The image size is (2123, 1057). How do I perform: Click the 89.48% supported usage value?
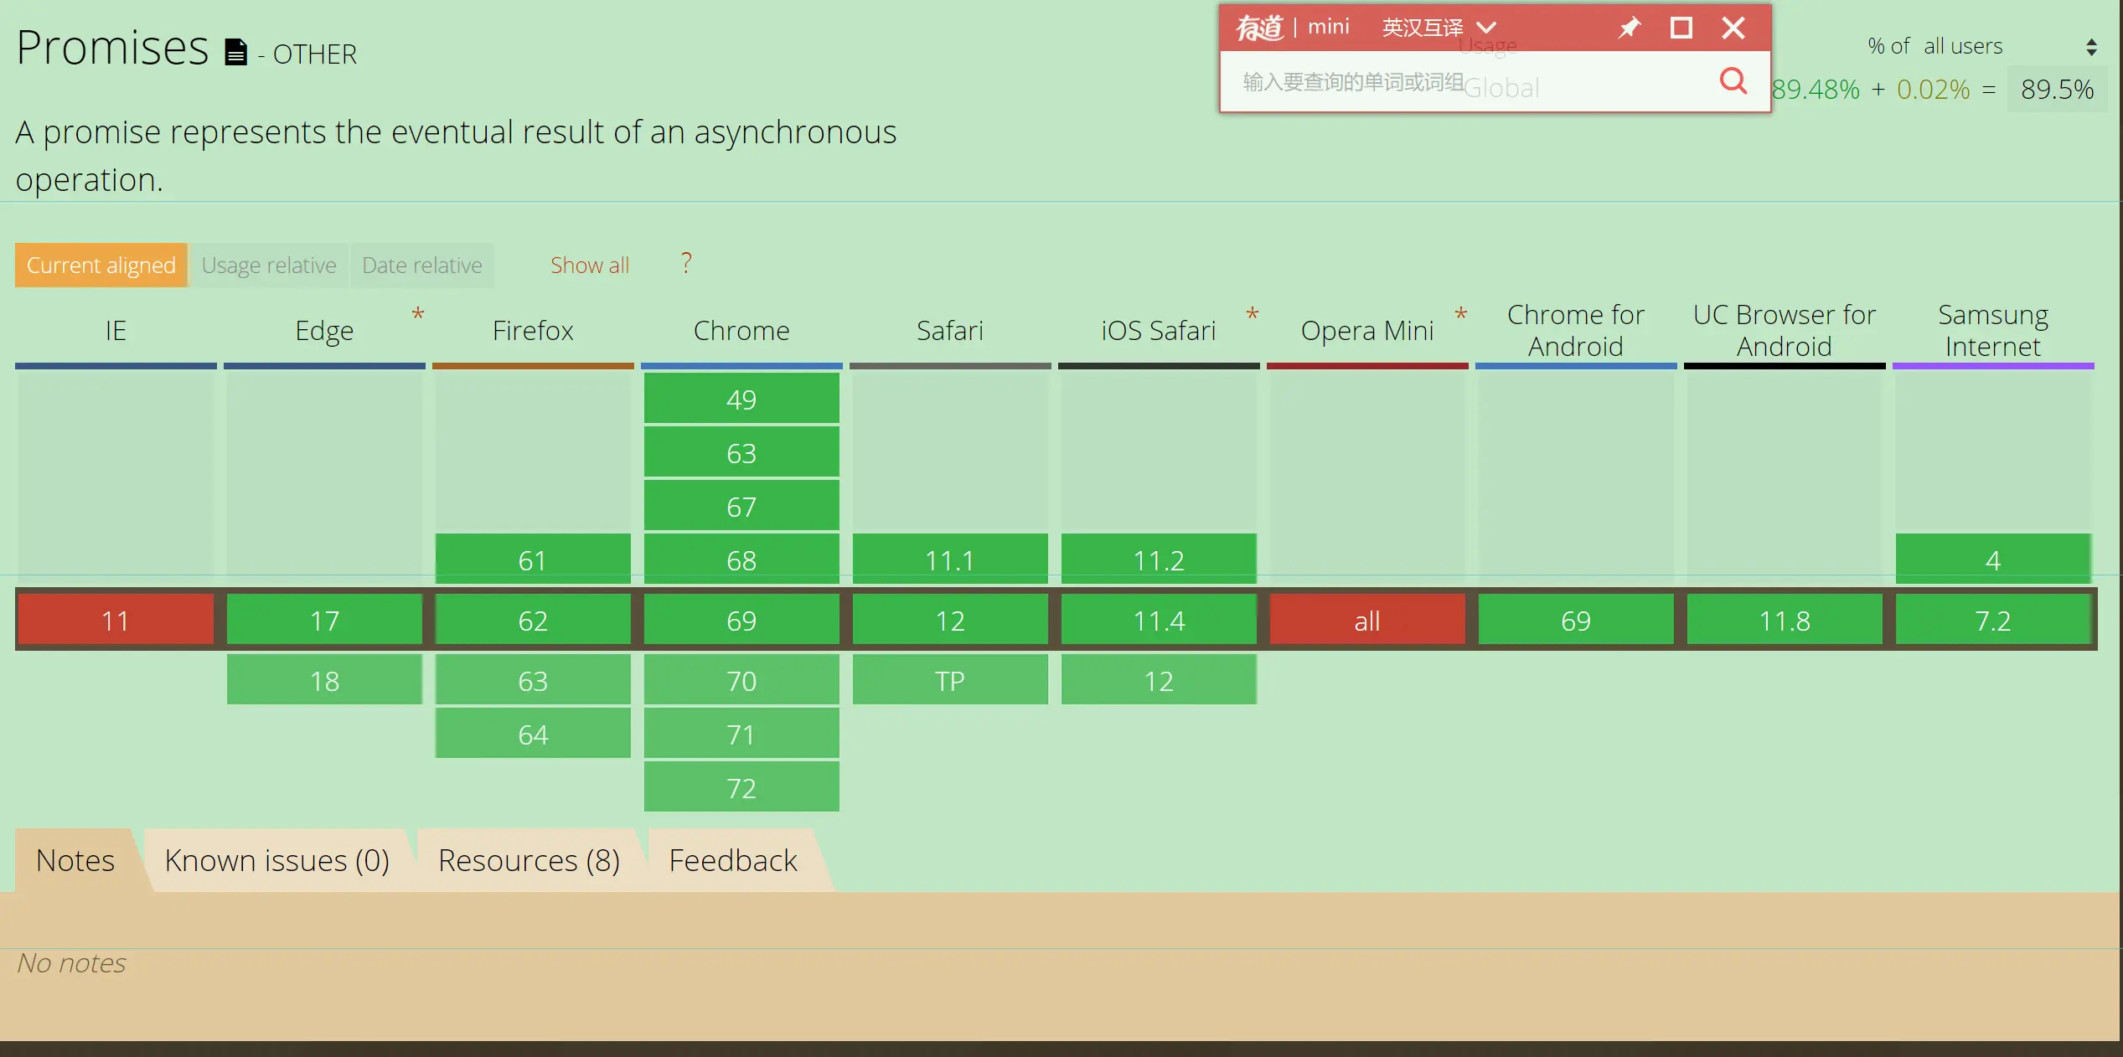pyautogui.click(x=1816, y=89)
